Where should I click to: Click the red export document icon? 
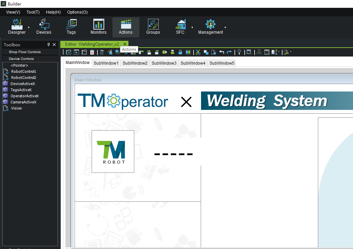coord(92,52)
